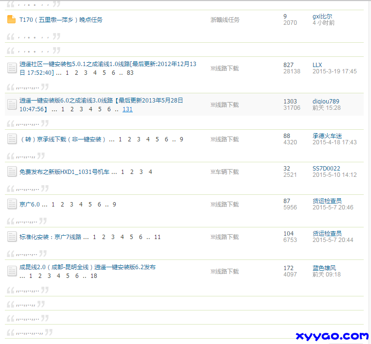Open page 11 of 京广7线路 thread
The height and width of the screenshot is (344, 371).
tap(157, 237)
